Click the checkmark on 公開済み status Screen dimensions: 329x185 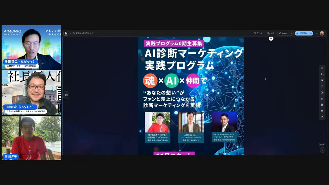(297, 33)
